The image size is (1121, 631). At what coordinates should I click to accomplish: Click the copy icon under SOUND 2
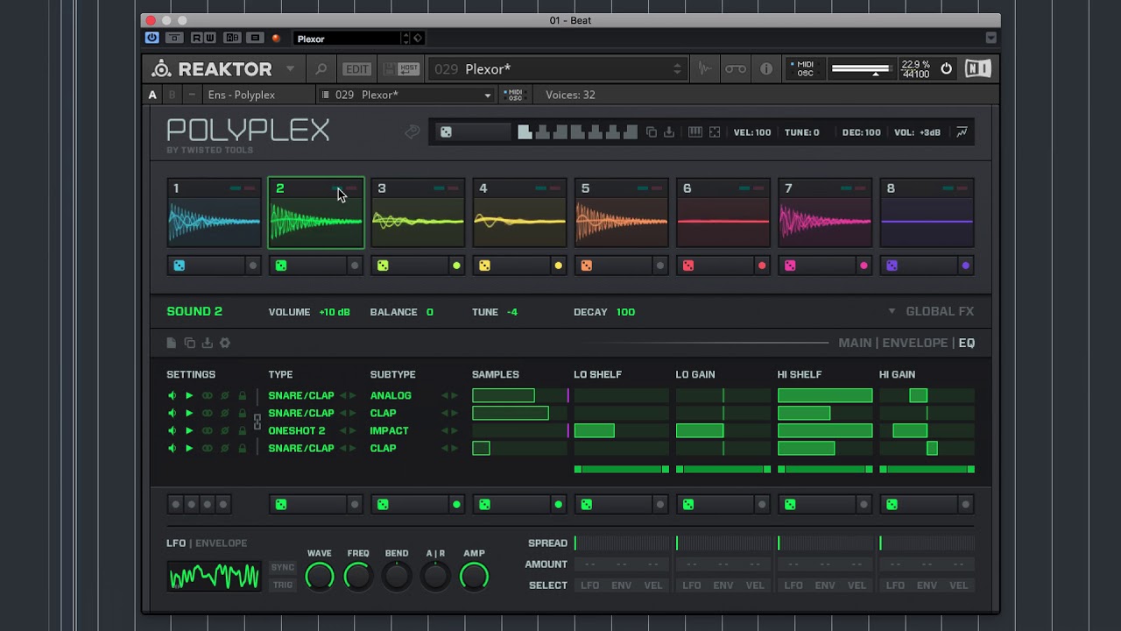189,343
